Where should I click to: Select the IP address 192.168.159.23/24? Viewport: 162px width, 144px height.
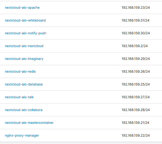136,7
